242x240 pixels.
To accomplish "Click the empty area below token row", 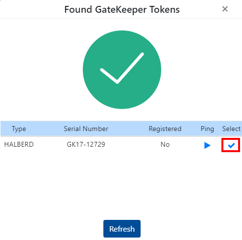I will point(121,185).
